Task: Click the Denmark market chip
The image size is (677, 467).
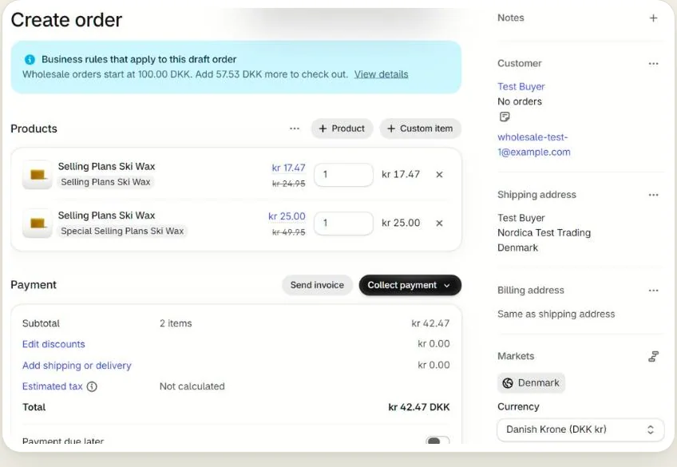Action: click(x=531, y=383)
